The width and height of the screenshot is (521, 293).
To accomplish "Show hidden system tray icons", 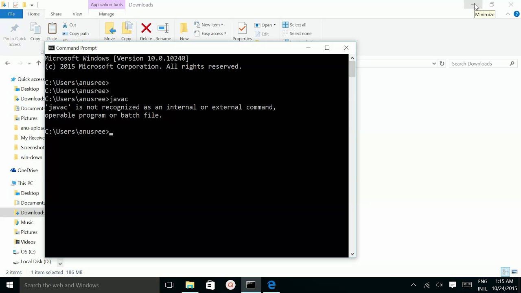I will click(414, 285).
